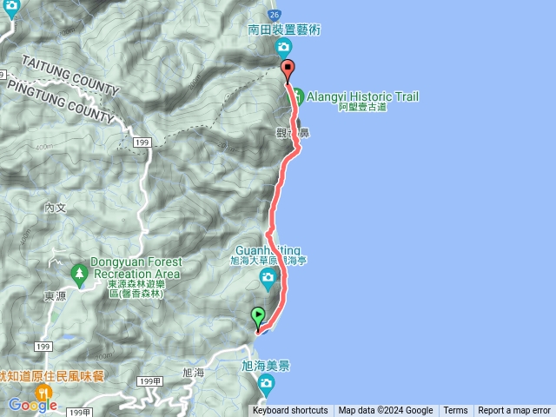This screenshot has width=556, height=417.
Task: Open Keyboard shortcuts
Action: (290, 411)
